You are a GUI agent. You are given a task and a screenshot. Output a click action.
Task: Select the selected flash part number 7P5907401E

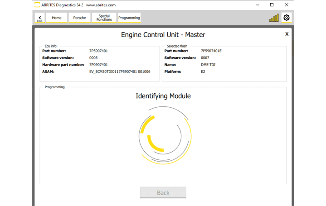(x=211, y=51)
